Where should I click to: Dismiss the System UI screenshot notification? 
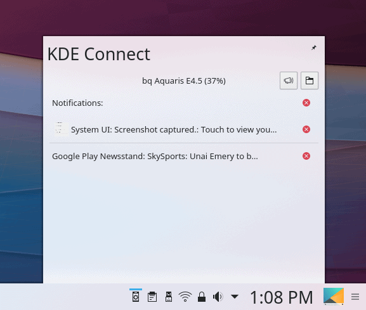[306, 129]
